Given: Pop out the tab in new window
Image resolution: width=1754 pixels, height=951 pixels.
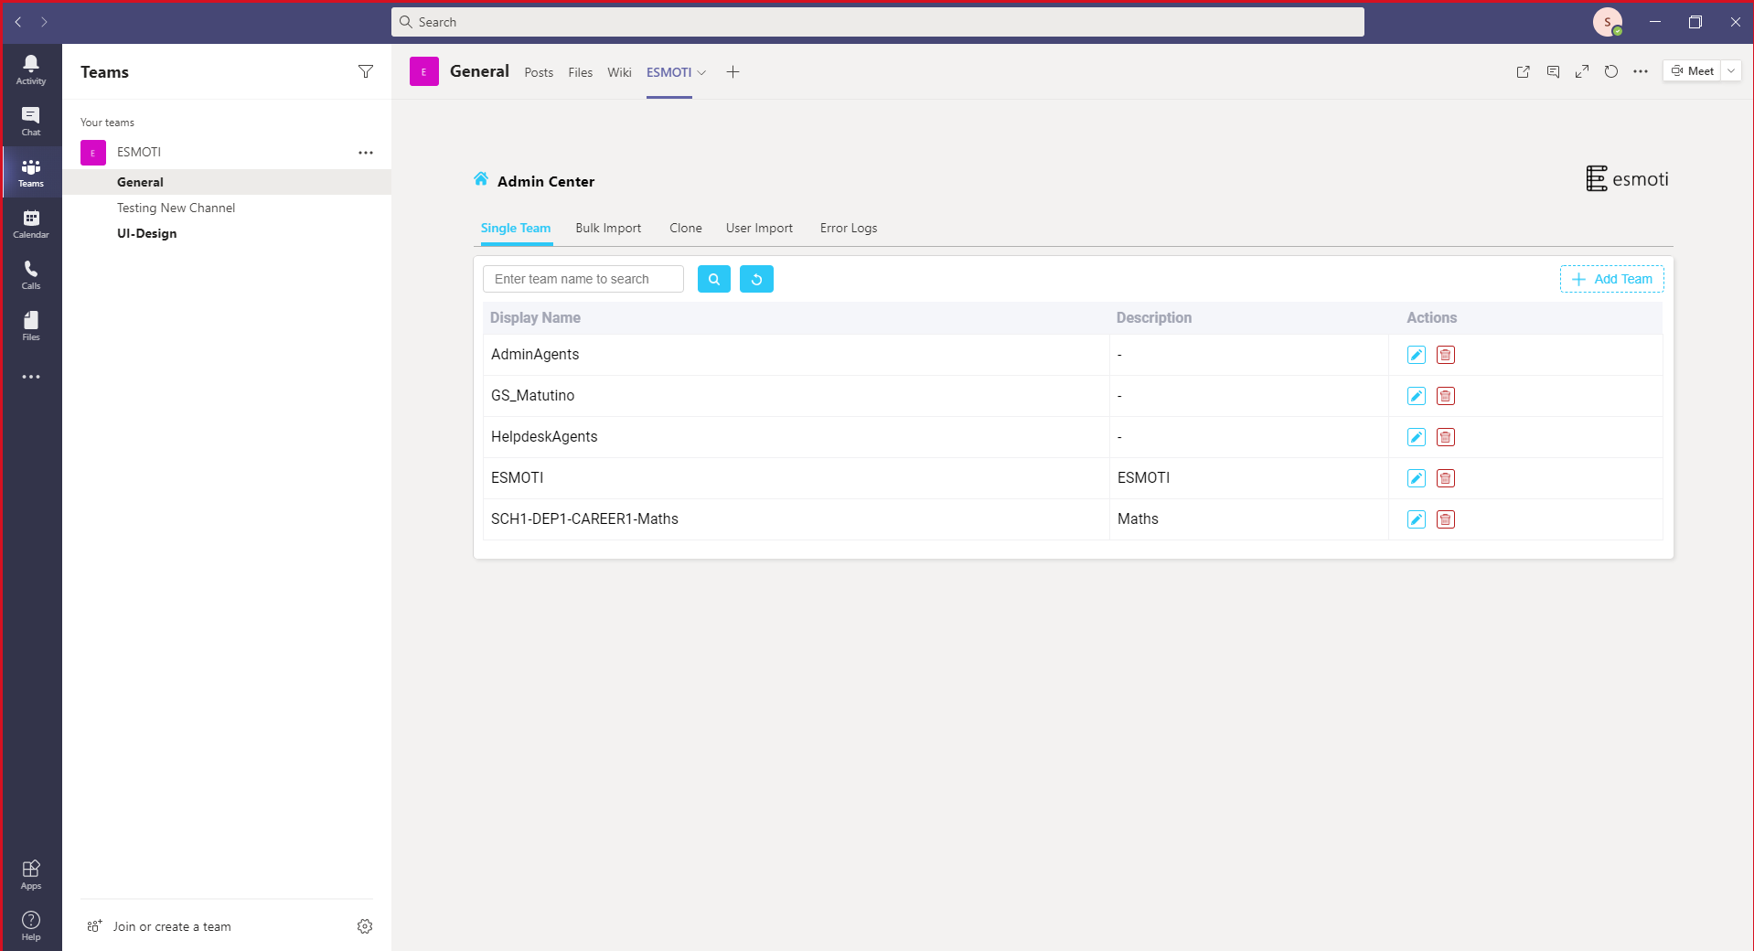Looking at the screenshot, I should click(1524, 71).
